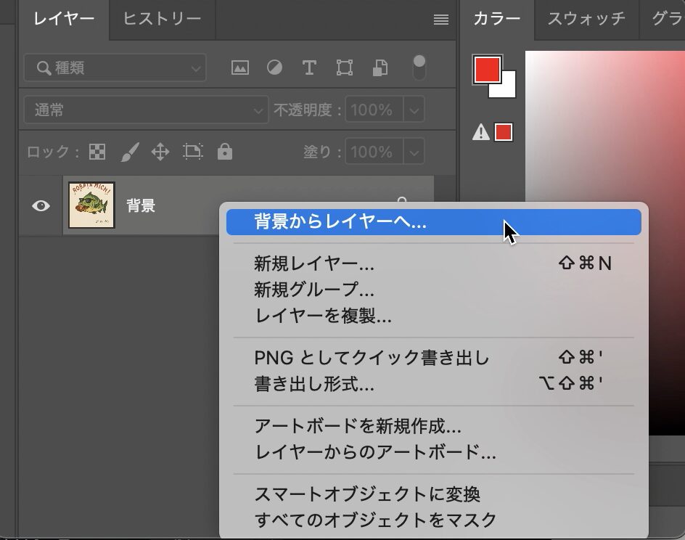Image resolution: width=685 pixels, height=540 pixels.
Task: Open the 通常 blend mode dropdown
Action: pyautogui.click(x=145, y=110)
